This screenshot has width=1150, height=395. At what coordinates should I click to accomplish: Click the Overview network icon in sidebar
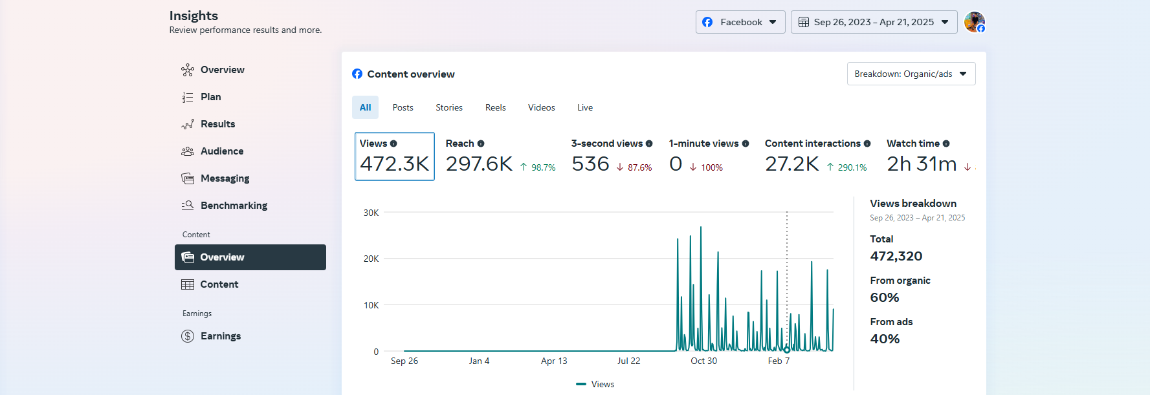click(x=188, y=70)
